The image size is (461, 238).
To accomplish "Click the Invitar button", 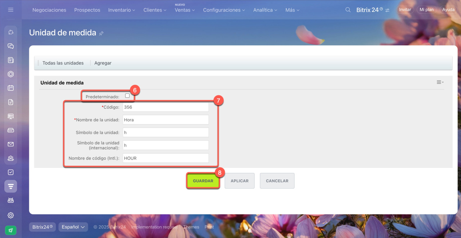I will (x=405, y=10).
